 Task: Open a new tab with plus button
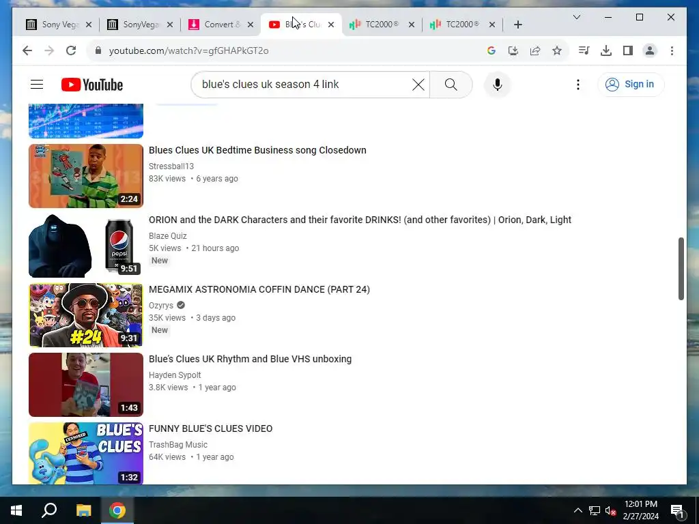[x=517, y=25]
